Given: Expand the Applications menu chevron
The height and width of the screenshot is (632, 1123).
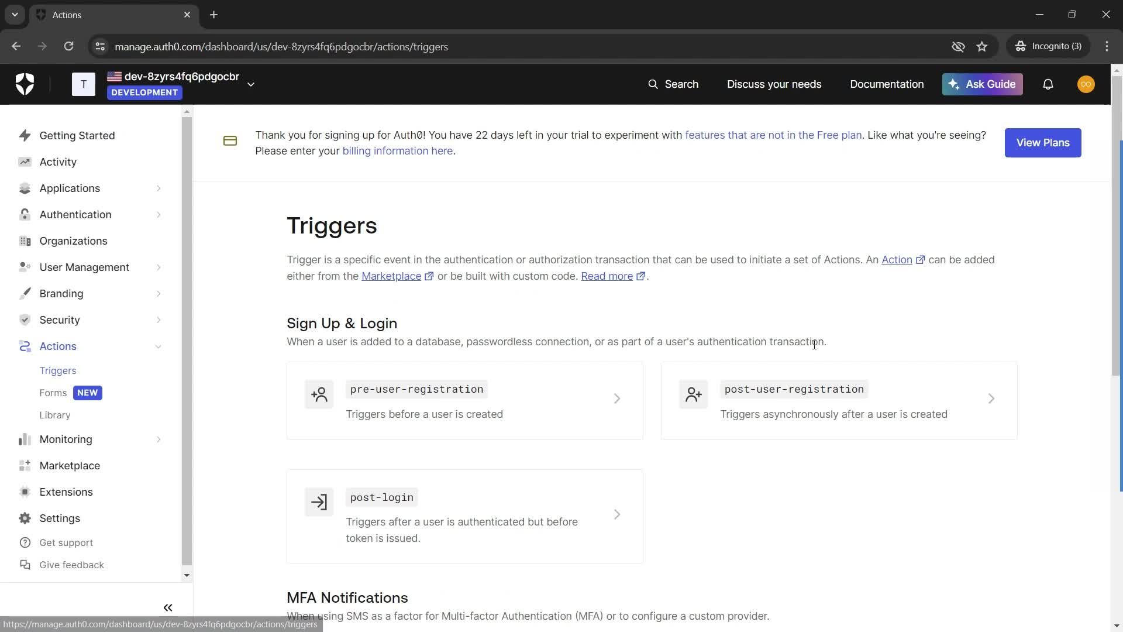Looking at the screenshot, I should click(159, 188).
